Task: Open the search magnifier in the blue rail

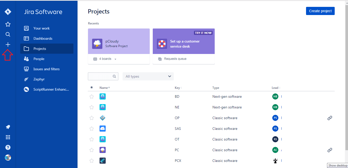Action: (8, 34)
